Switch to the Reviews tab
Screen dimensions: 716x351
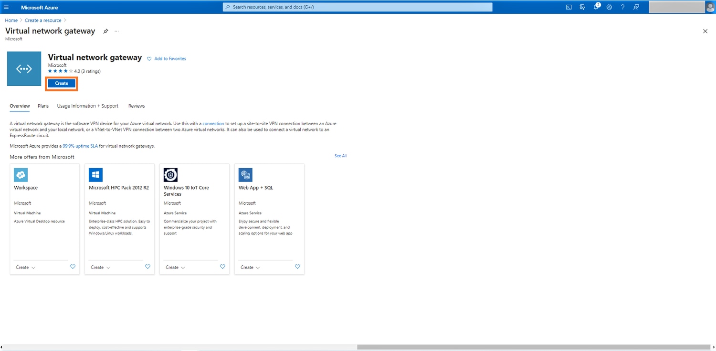tap(137, 106)
